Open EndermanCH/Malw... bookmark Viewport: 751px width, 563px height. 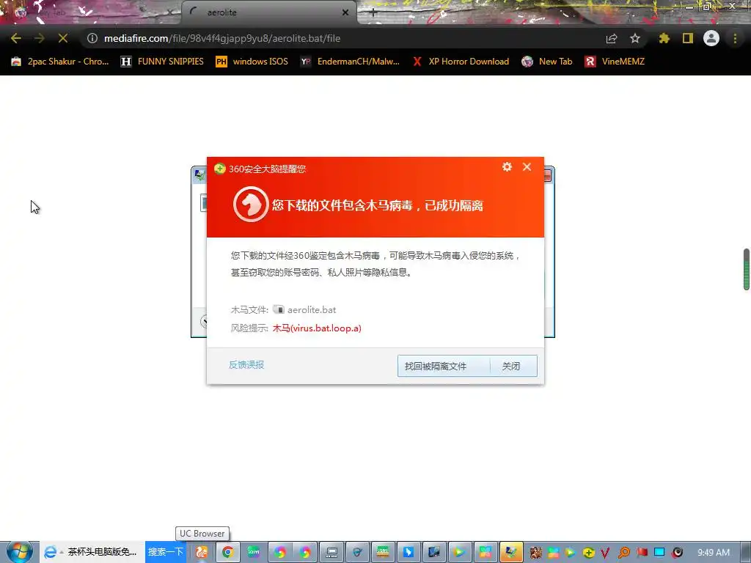(x=350, y=62)
